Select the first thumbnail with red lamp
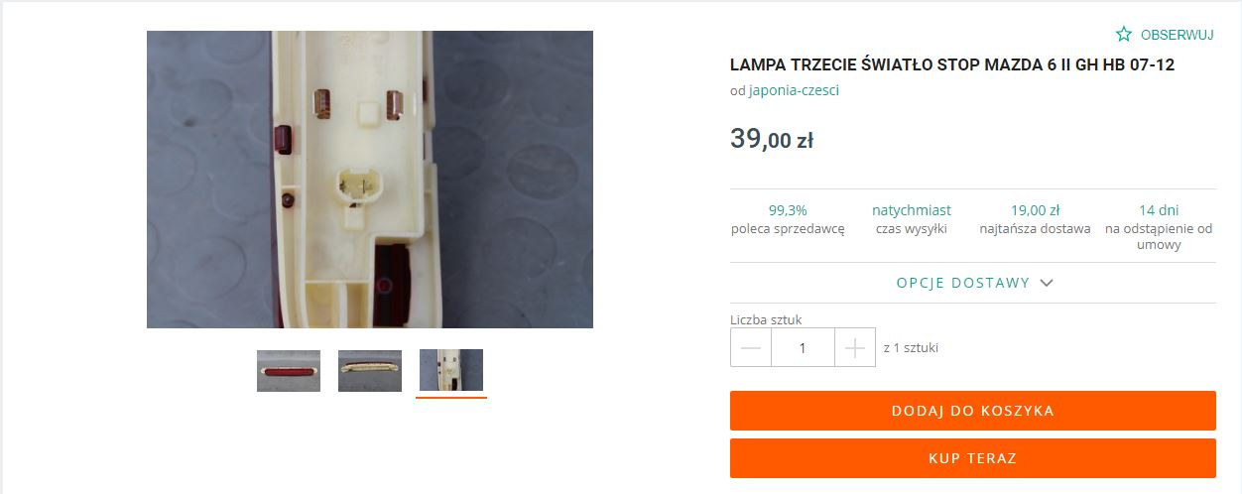Image resolution: width=1242 pixels, height=494 pixels. point(289,370)
